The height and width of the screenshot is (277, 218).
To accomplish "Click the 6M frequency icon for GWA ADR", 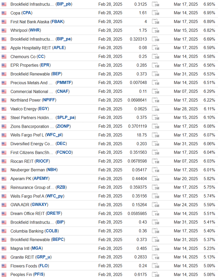I will [155, 205].
